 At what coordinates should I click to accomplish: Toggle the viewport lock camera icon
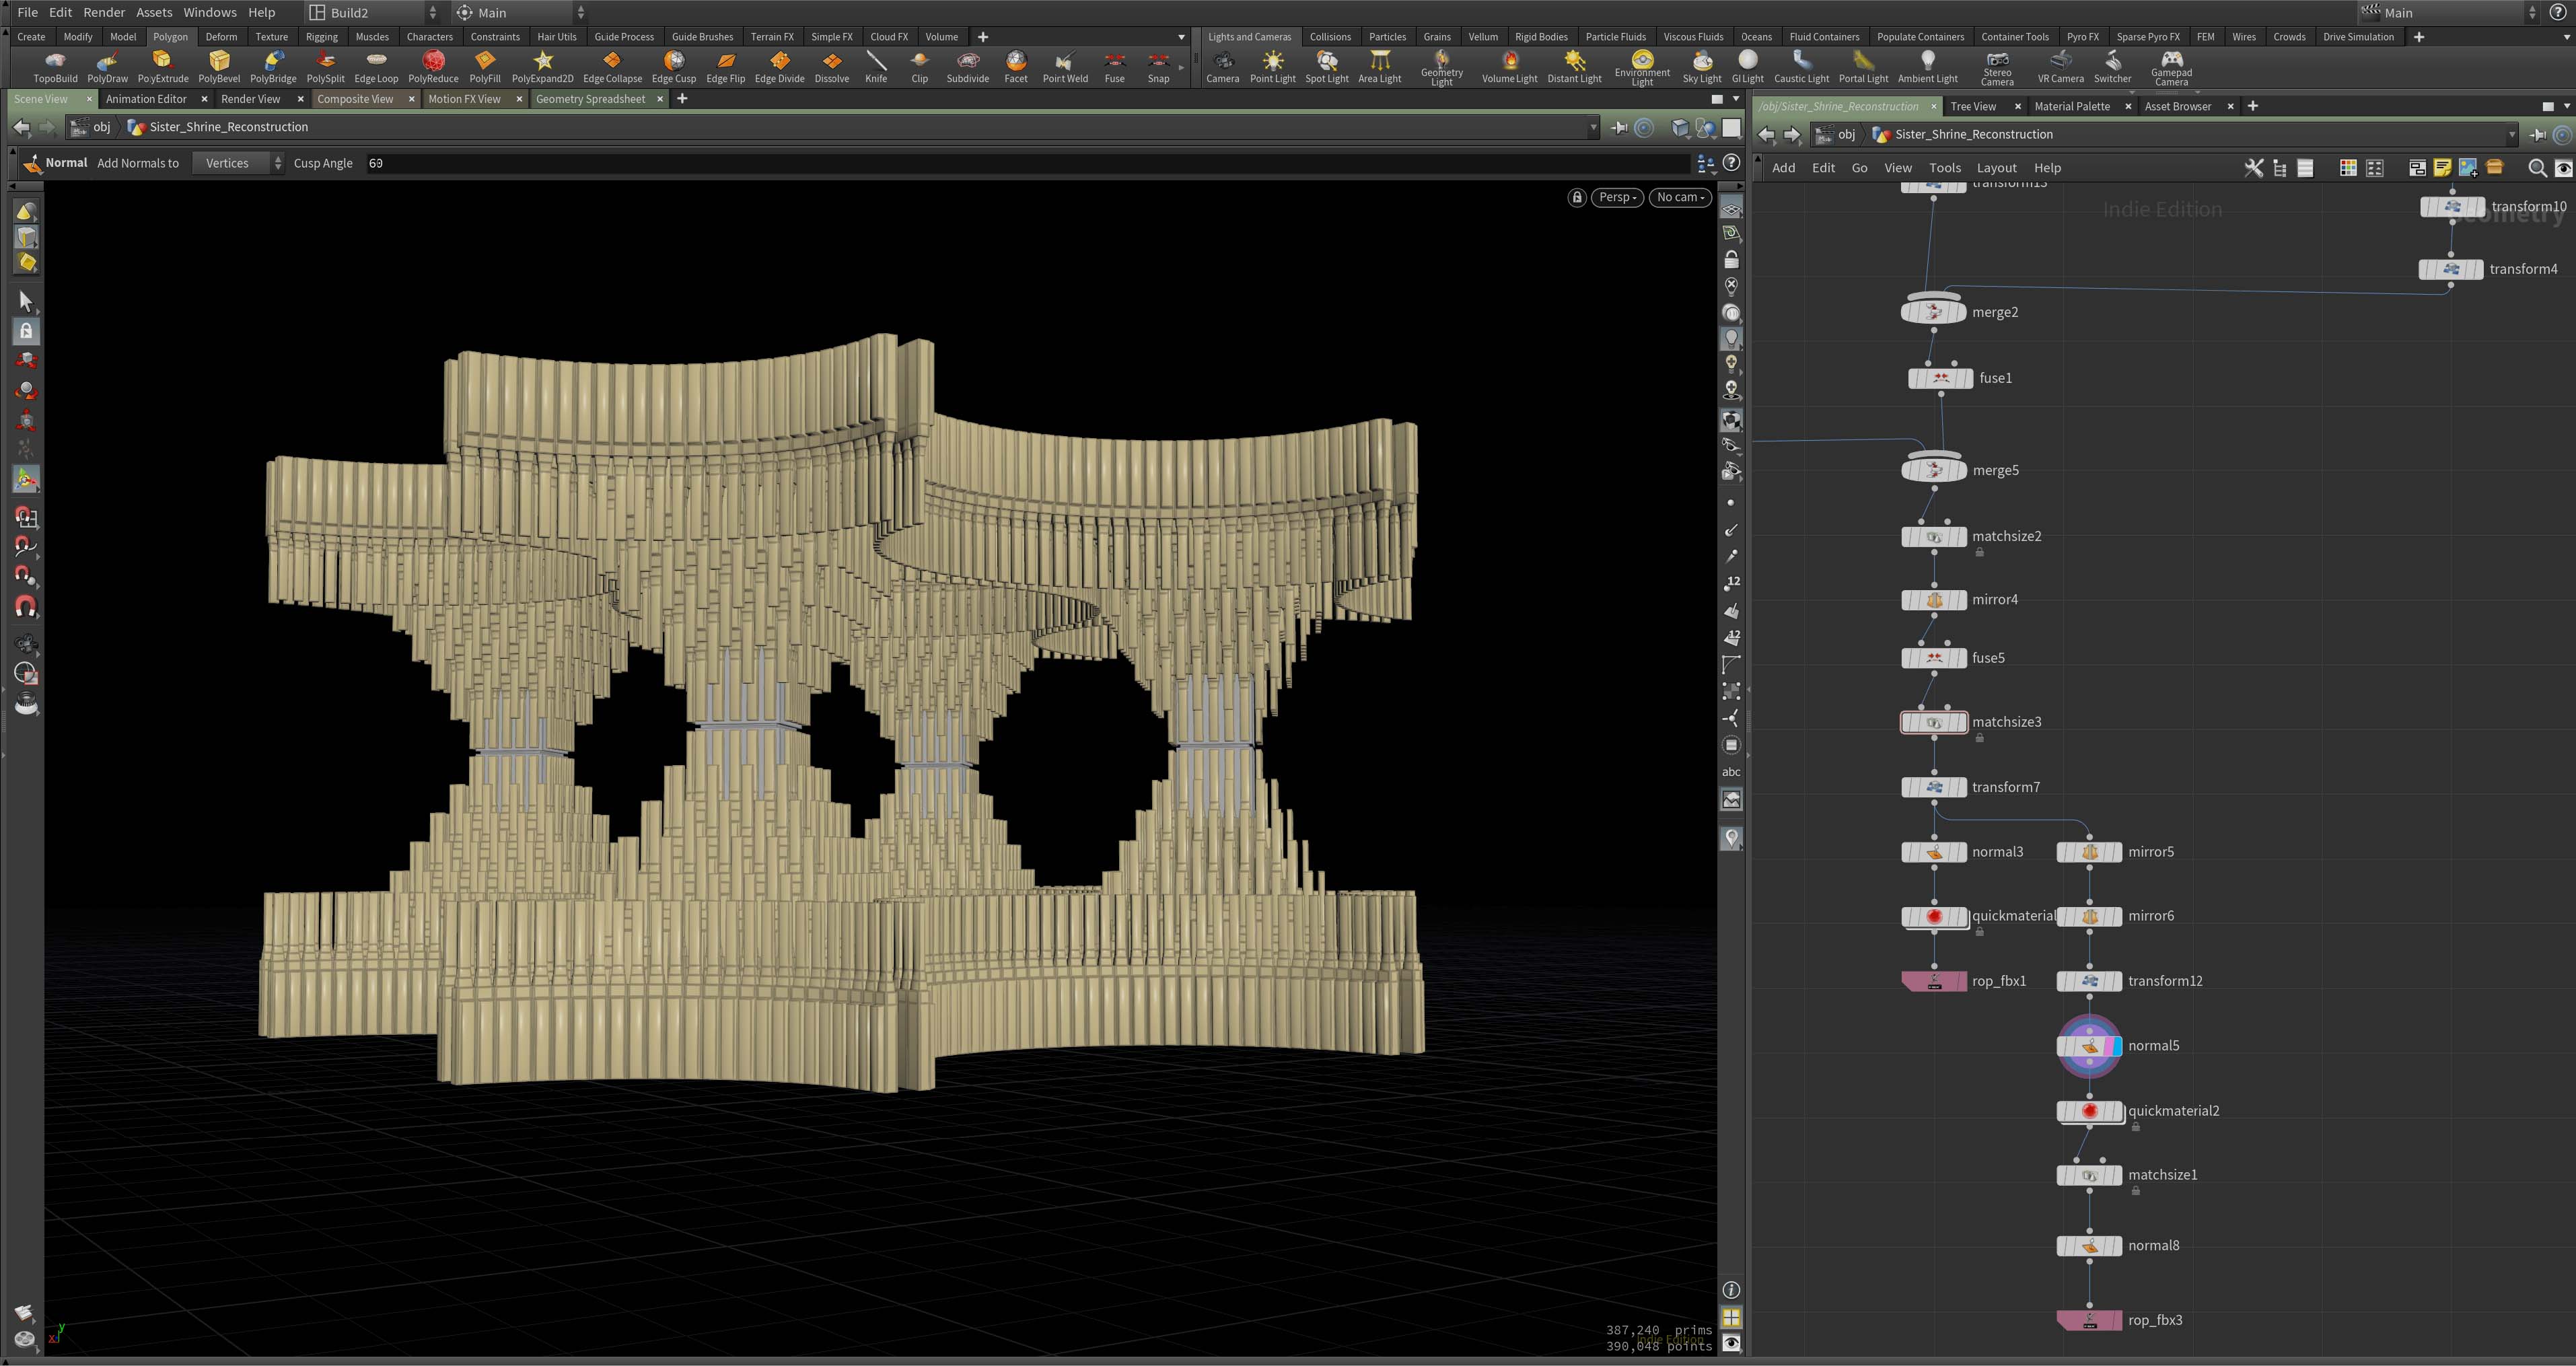click(x=1577, y=197)
